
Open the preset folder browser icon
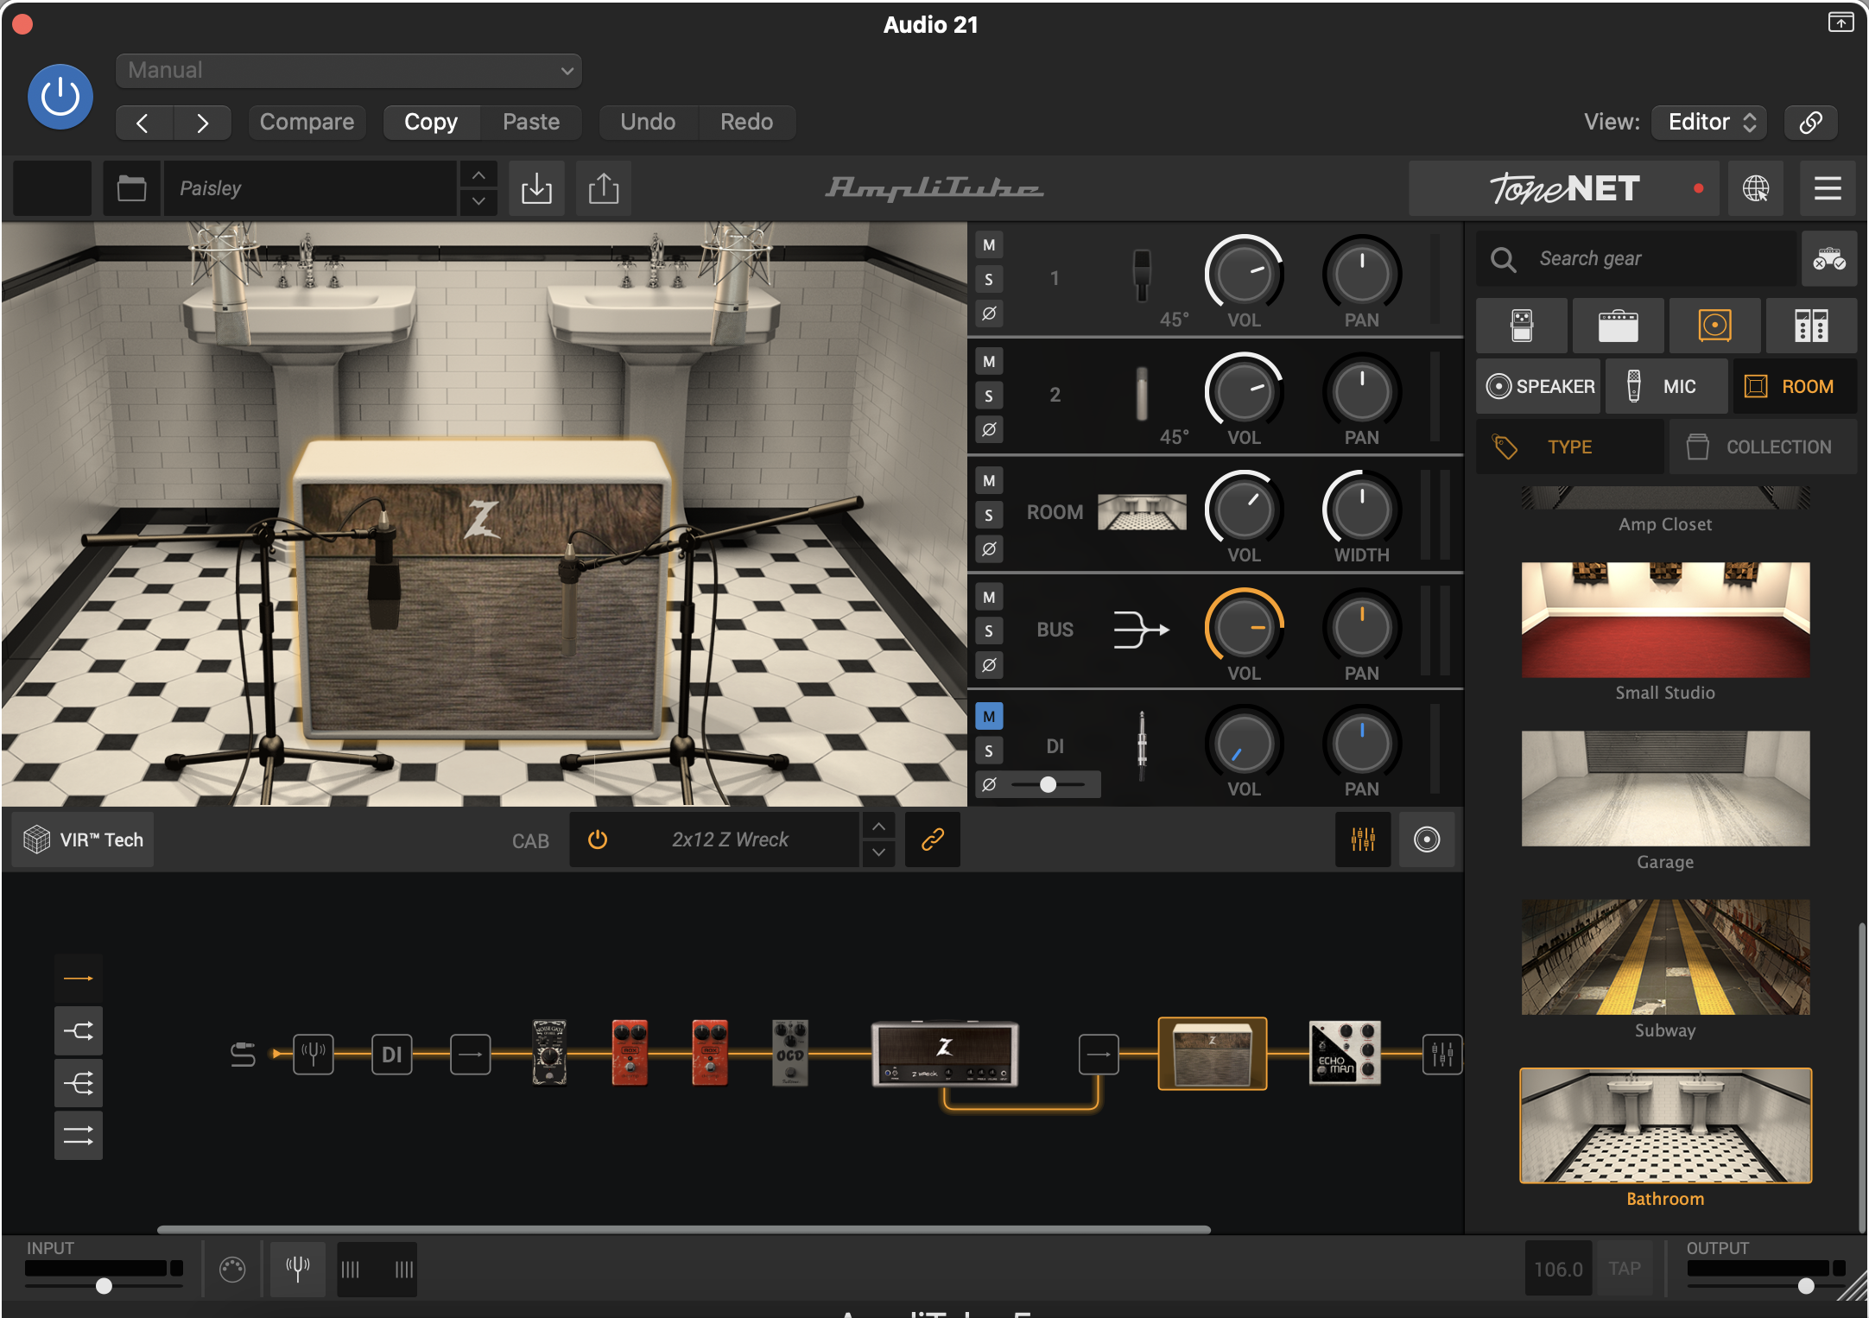coord(131,188)
